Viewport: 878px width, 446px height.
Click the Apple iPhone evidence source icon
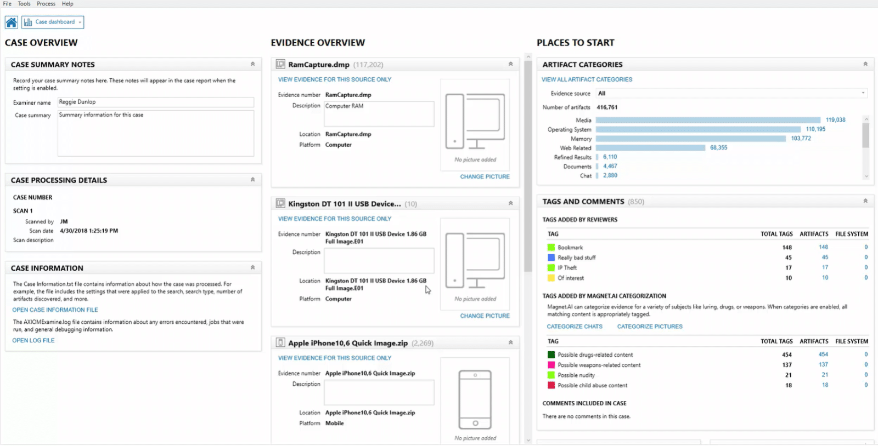(x=280, y=343)
